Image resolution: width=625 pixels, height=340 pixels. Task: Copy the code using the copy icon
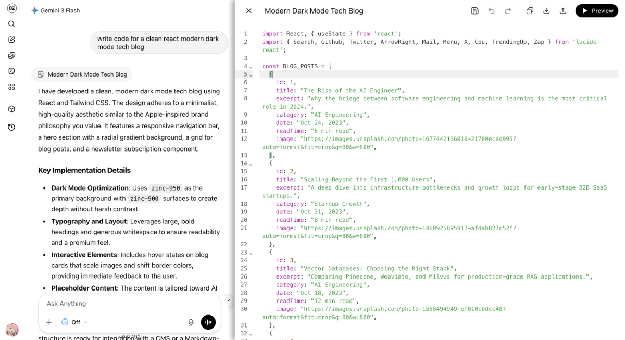[x=530, y=11]
